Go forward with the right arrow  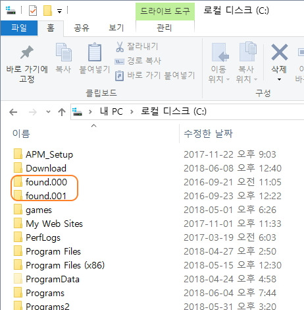[33, 112]
